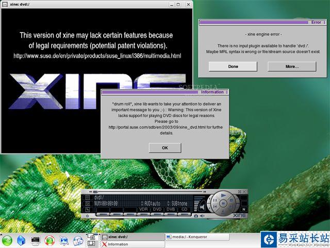Click the portal.suse.com URL text in Information dialog
The height and width of the screenshot is (248, 330).
tap(157, 127)
